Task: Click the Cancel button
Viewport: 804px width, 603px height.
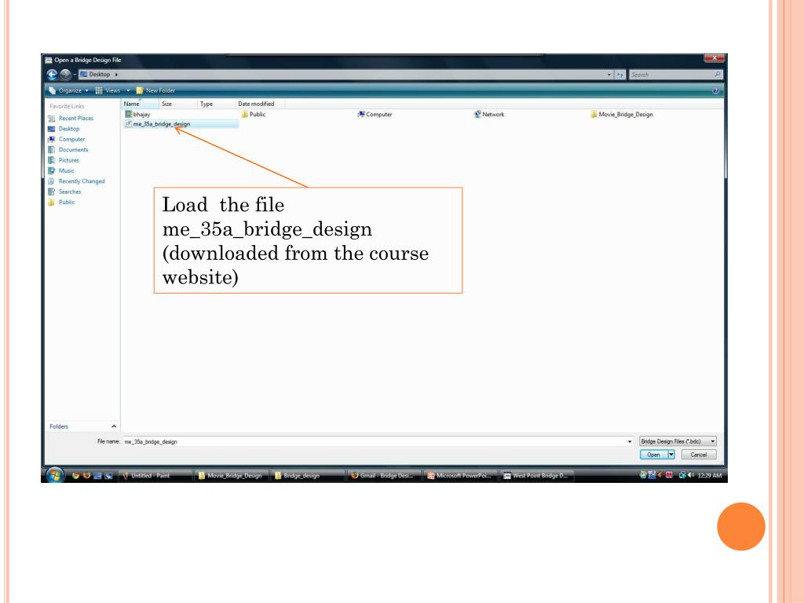Action: point(698,455)
